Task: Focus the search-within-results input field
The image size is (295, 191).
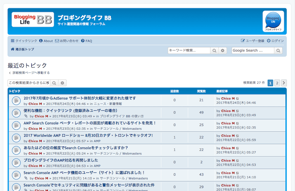Action: click(29, 83)
